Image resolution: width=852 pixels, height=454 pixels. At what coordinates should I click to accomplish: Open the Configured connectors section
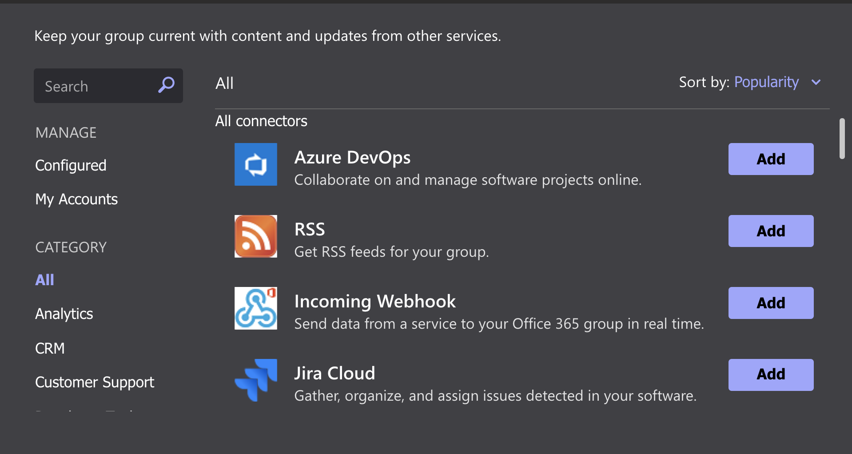click(71, 165)
